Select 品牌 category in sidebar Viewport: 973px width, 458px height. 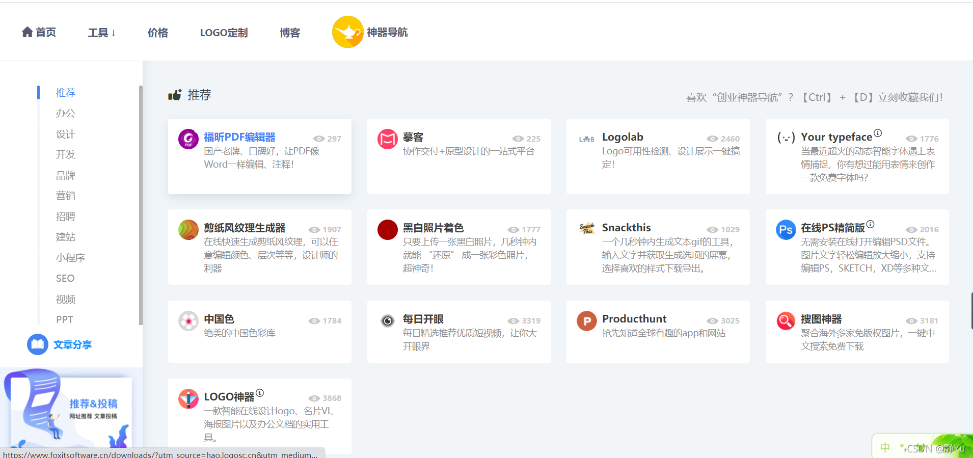coord(66,175)
